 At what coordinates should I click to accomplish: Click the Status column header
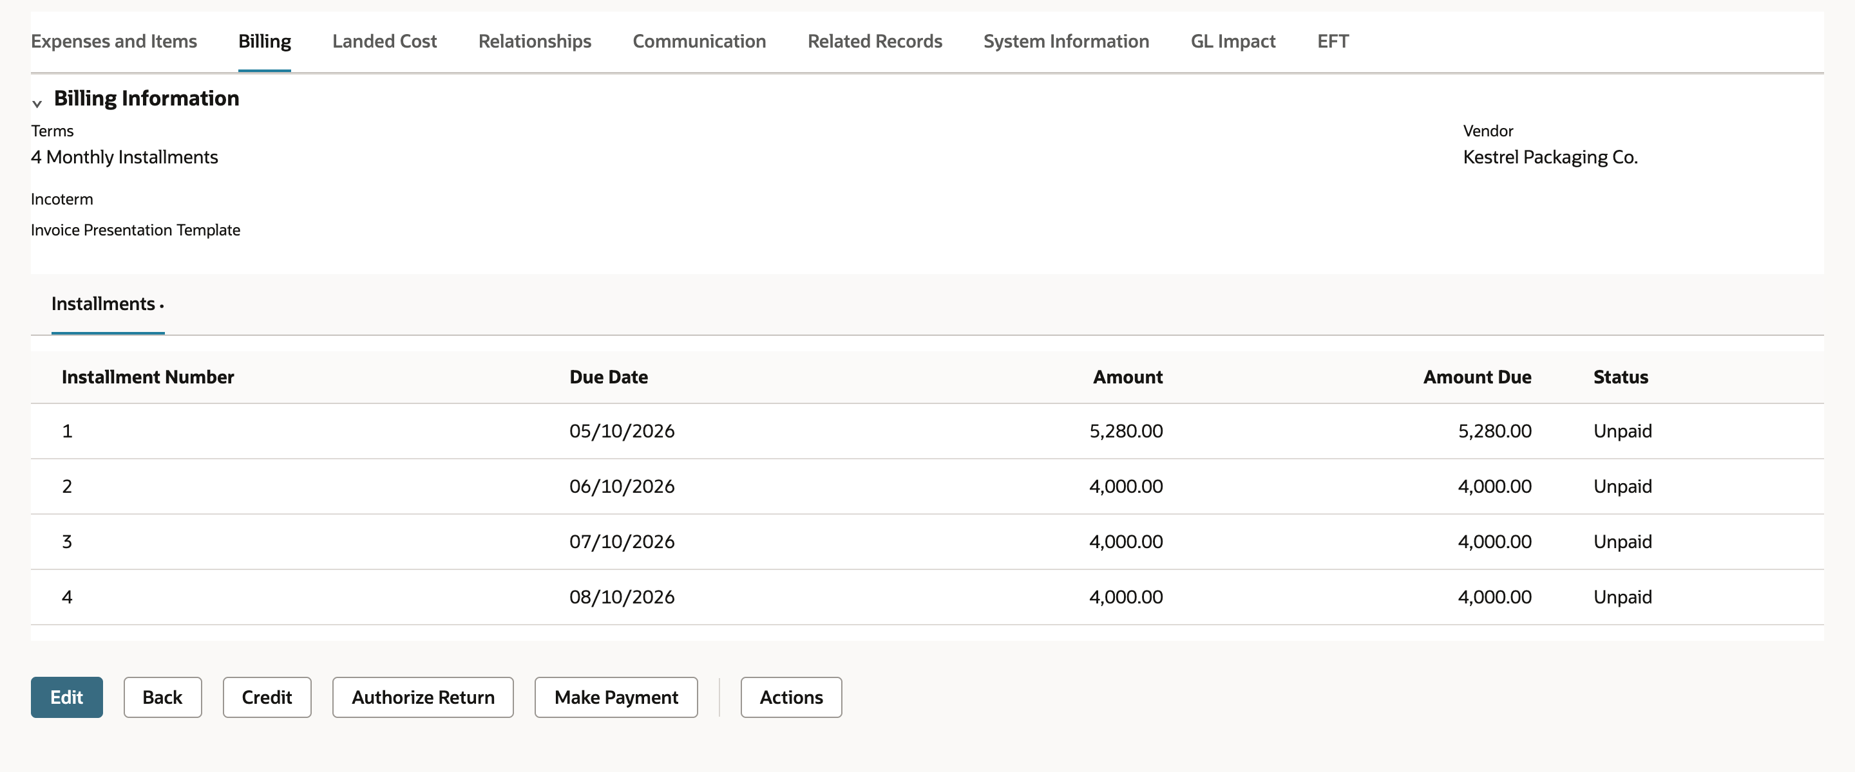click(x=1621, y=376)
